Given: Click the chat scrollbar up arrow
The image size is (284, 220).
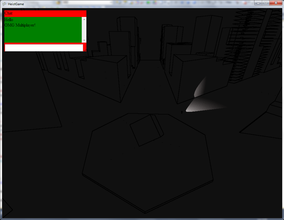Looking at the screenshot, I should click(84, 19).
